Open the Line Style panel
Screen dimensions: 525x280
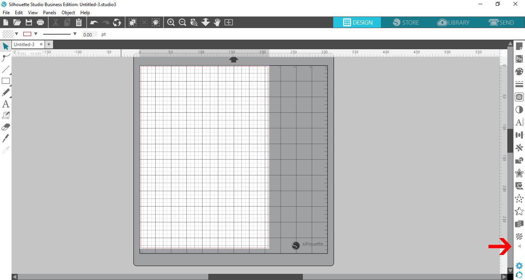pos(519,84)
